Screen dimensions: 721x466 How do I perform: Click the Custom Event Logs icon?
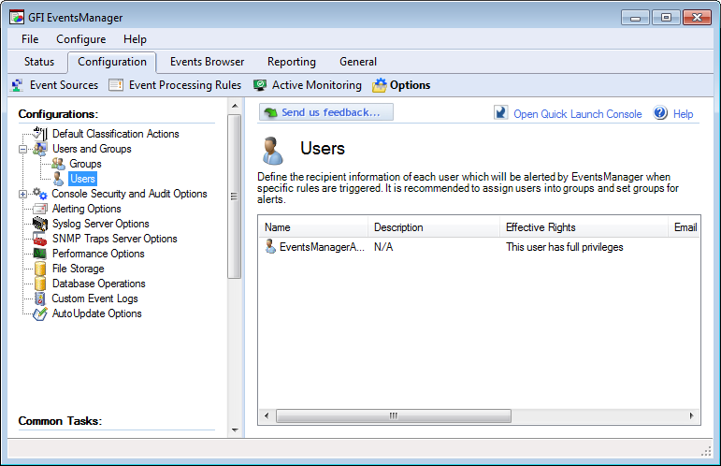(x=40, y=299)
